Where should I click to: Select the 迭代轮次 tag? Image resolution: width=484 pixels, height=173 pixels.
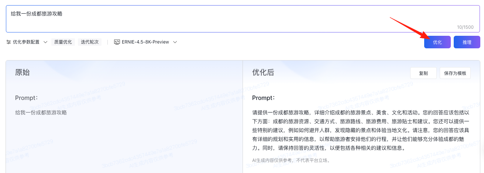pos(90,42)
